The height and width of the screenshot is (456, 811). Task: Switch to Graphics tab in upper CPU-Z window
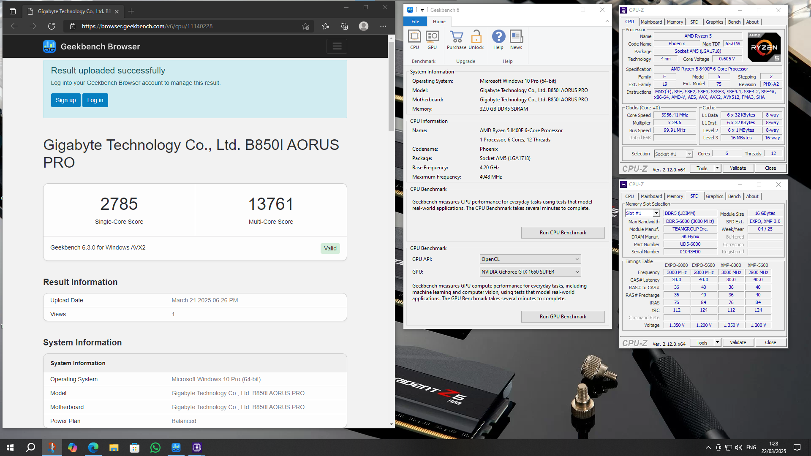point(714,22)
